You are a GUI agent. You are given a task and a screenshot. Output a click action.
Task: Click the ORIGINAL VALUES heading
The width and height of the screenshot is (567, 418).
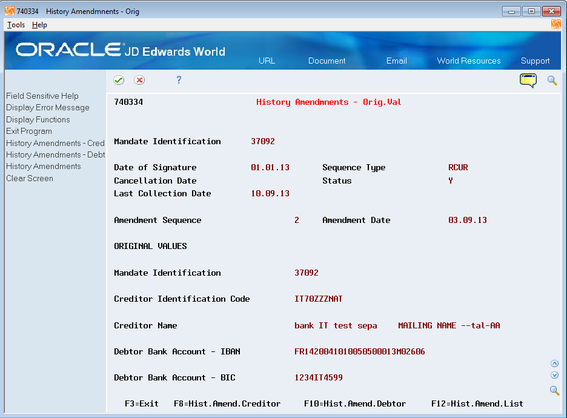tap(150, 246)
